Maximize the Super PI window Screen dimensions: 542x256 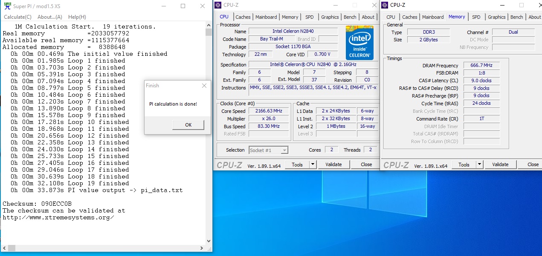click(x=183, y=6)
